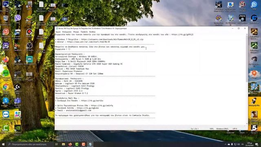
Task: Open the Skype desktop icon
Action: click(6, 101)
